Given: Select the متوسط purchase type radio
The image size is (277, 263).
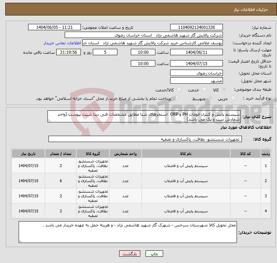Looking at the screenshot, I should click(x=210, y=98).
